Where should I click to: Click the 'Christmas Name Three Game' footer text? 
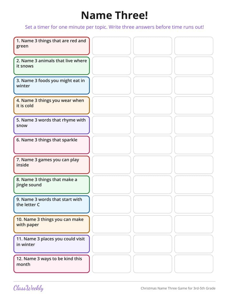pyautogui.click(x=178, y=288)
